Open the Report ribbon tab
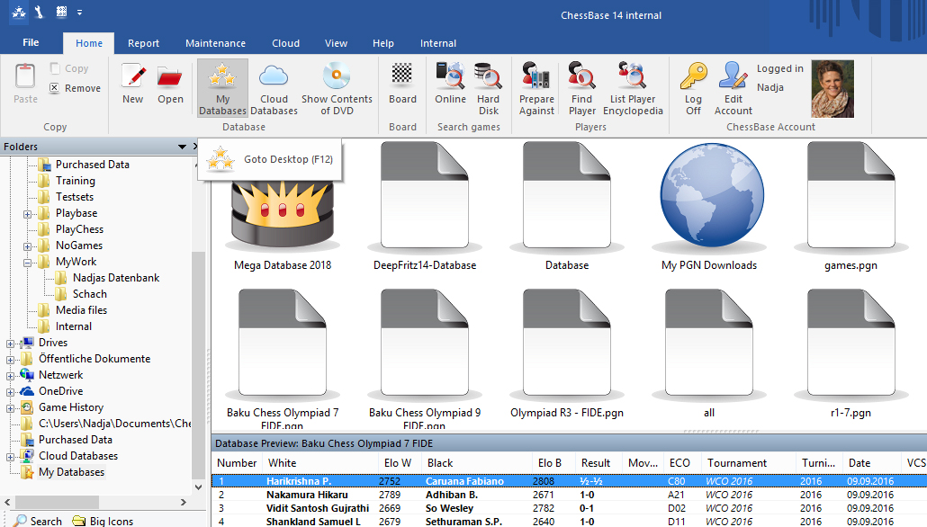Screen dimensions: 927x527 143,43
